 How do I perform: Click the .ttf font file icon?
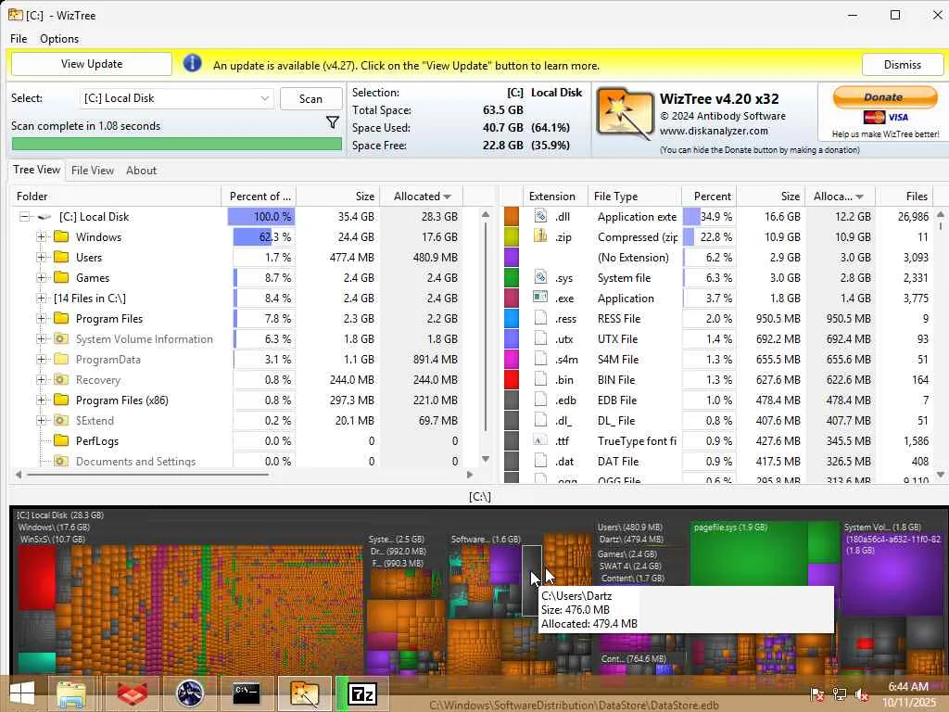540,440
